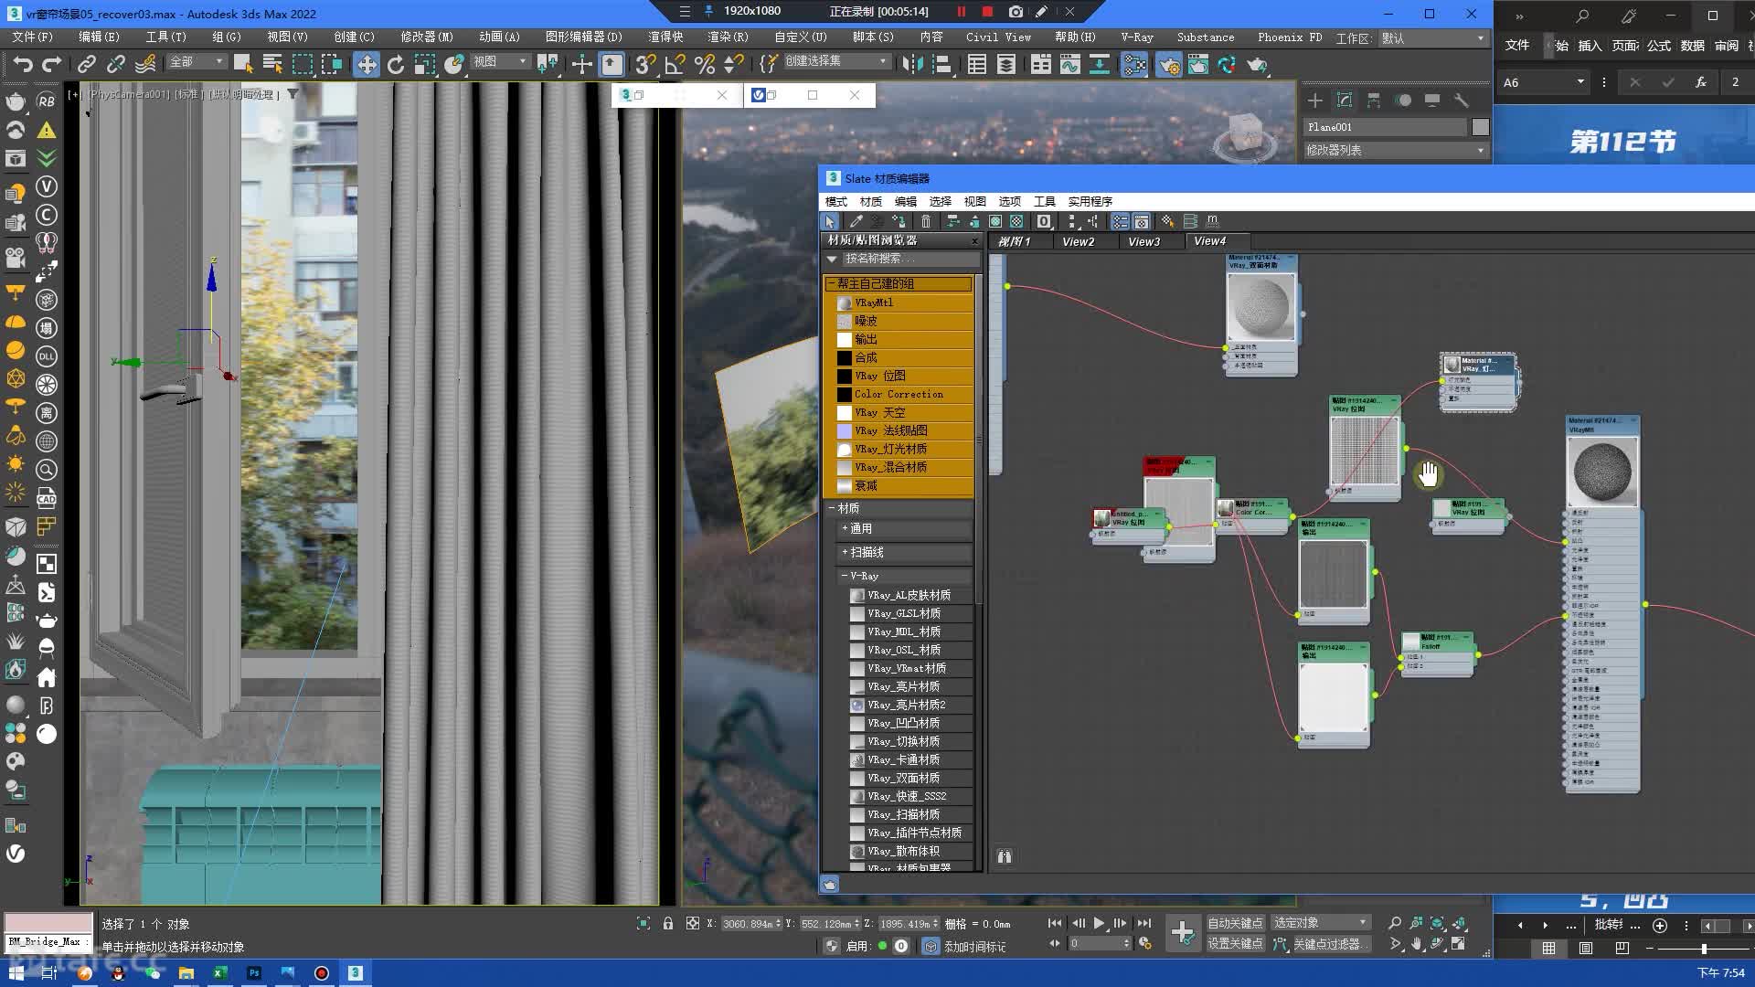
Task: Open the 实用程序 menu in Slate editor
Action: (x=1090, y=201)
